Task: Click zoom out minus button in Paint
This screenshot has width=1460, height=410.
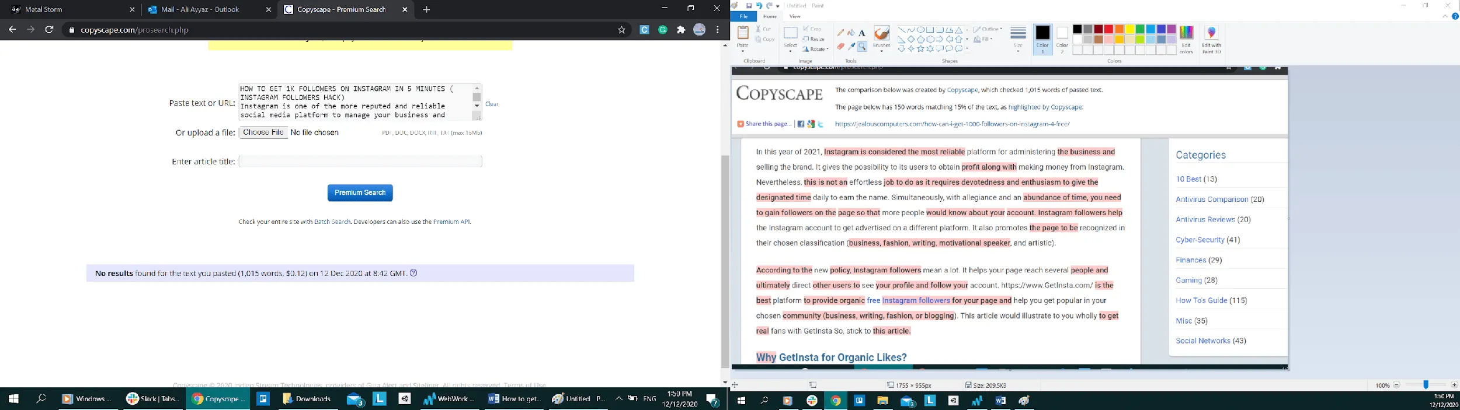Action: click(x=1397, y=385)
